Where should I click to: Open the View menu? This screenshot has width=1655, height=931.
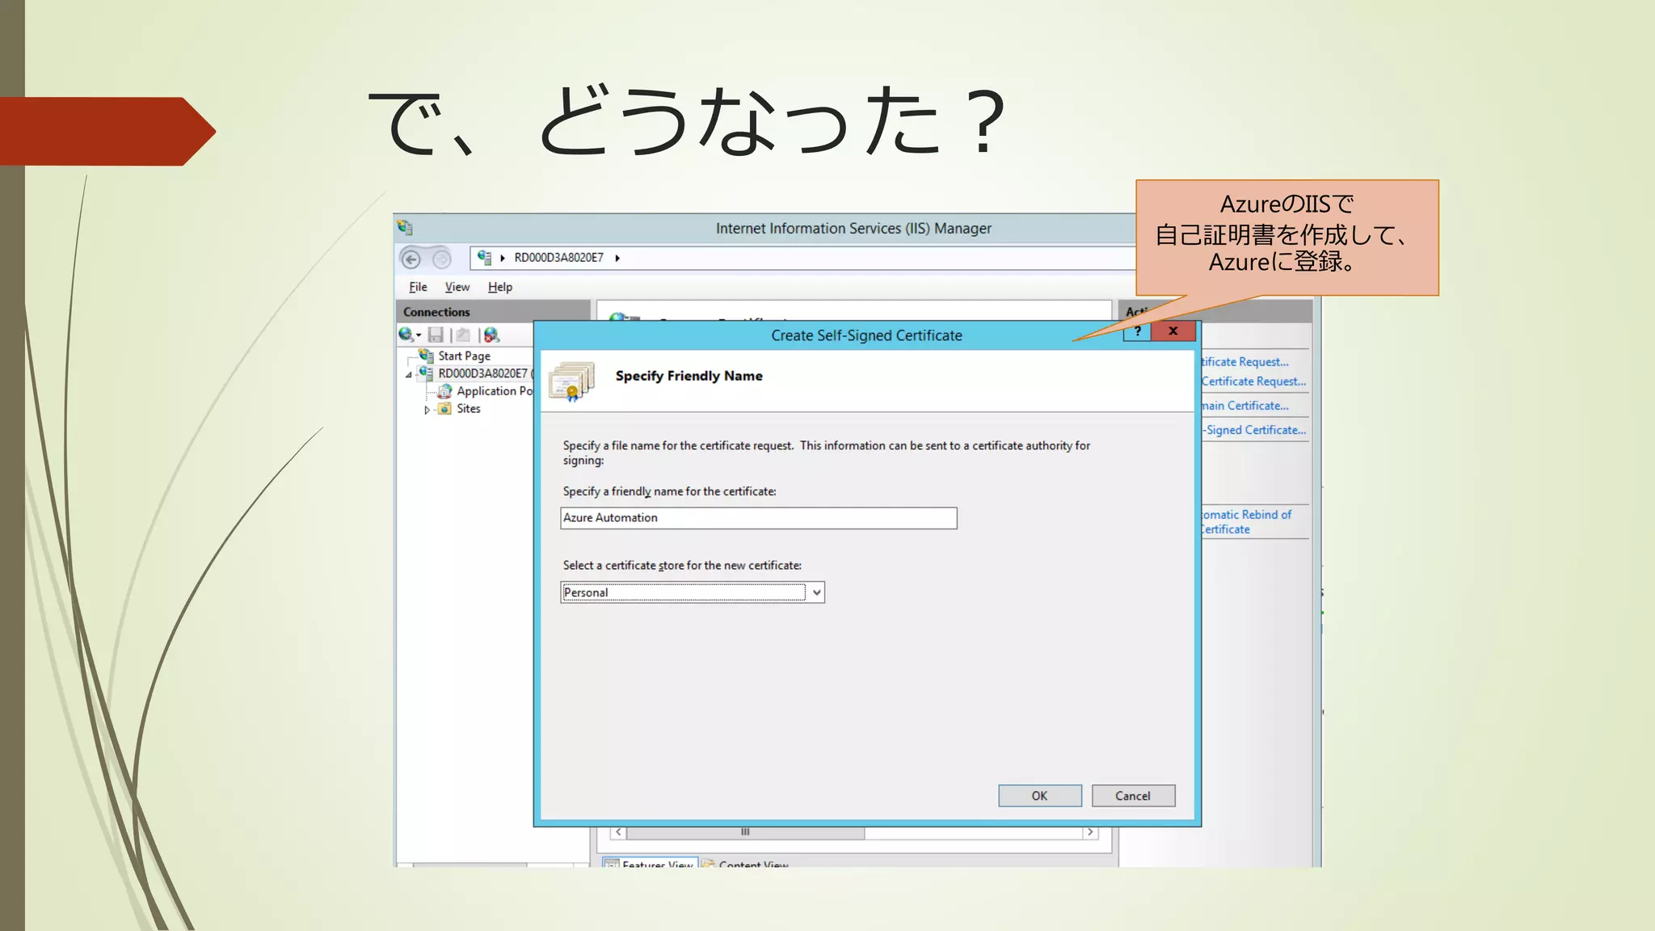tap(457, 287)
